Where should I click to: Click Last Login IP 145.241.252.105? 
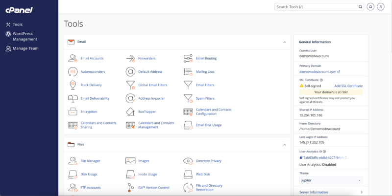312,142
